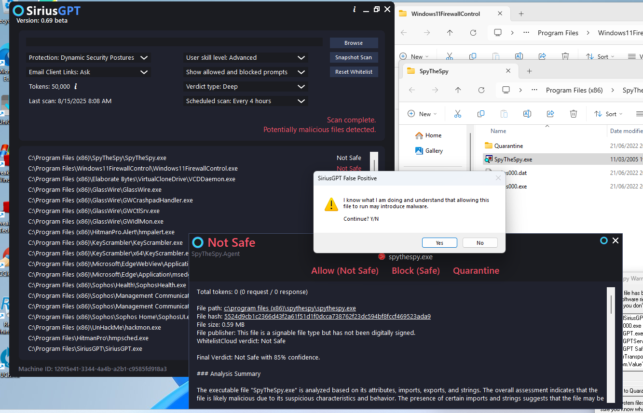Select the SpyTheSpy Explorer tab
643x413 pixels.
tap(461, 71)
